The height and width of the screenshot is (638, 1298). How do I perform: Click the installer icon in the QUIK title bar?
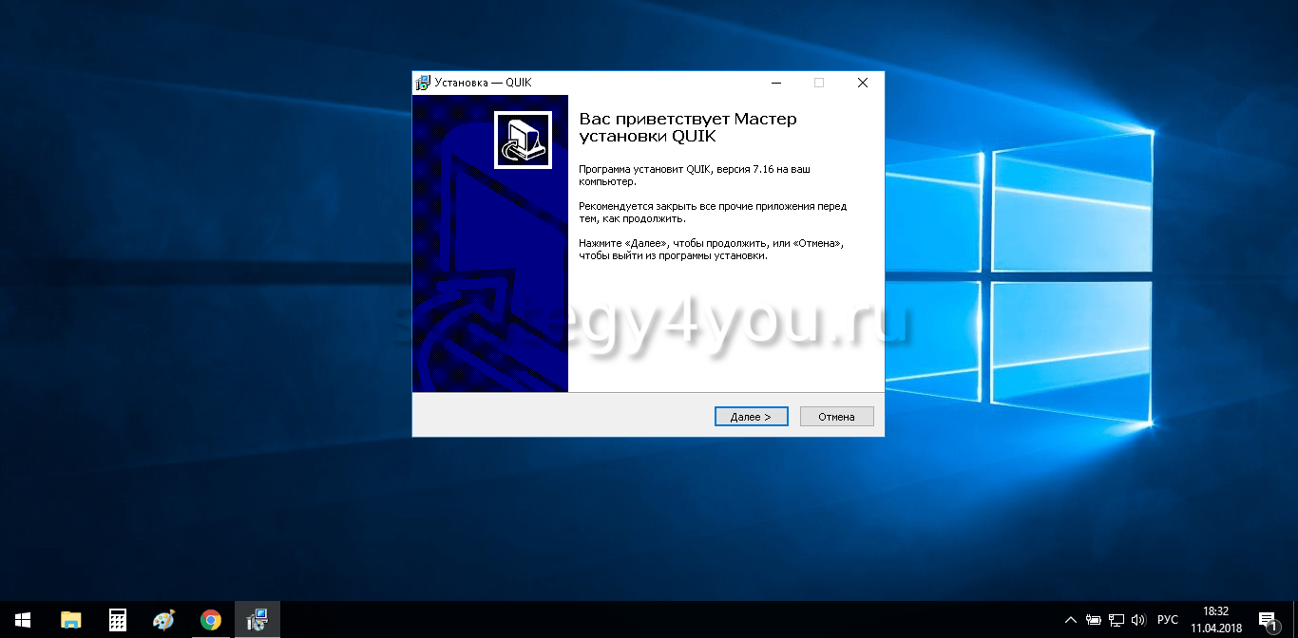pyautogui.click(x=423, y=83)
